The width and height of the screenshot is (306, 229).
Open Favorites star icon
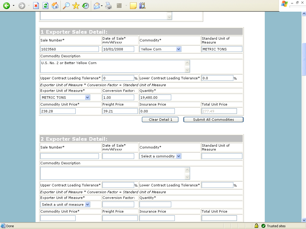[76, 6]
